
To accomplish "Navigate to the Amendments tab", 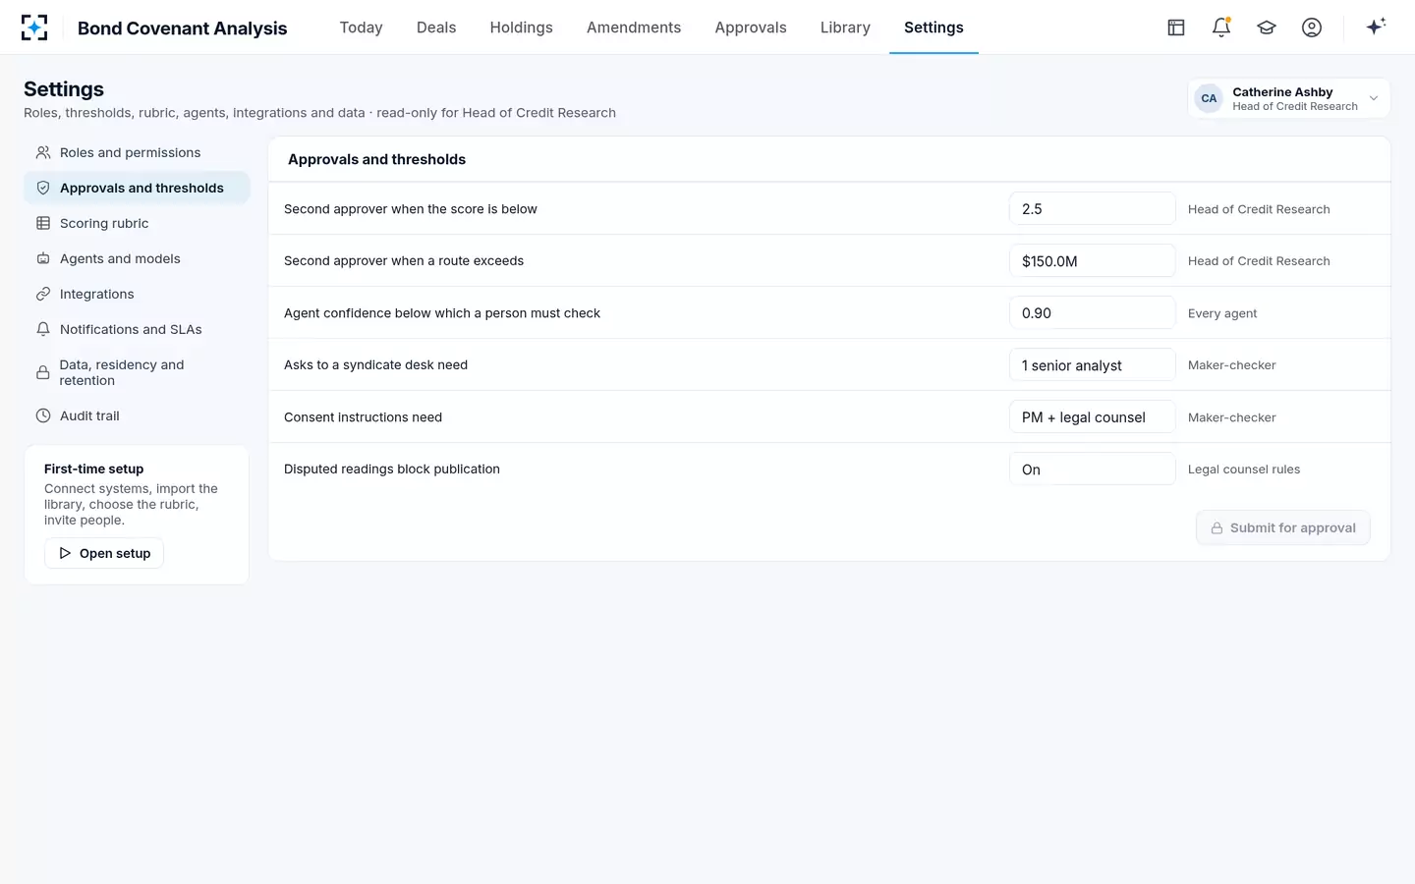I will pos(634,28).
